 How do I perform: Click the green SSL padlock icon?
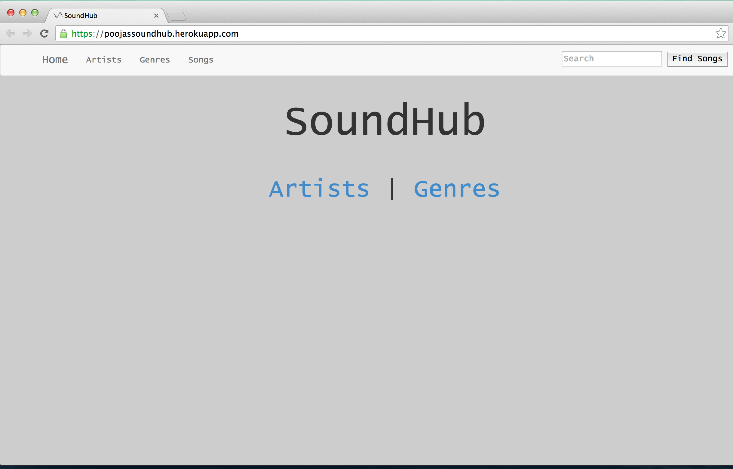click(x=63, y=34)
